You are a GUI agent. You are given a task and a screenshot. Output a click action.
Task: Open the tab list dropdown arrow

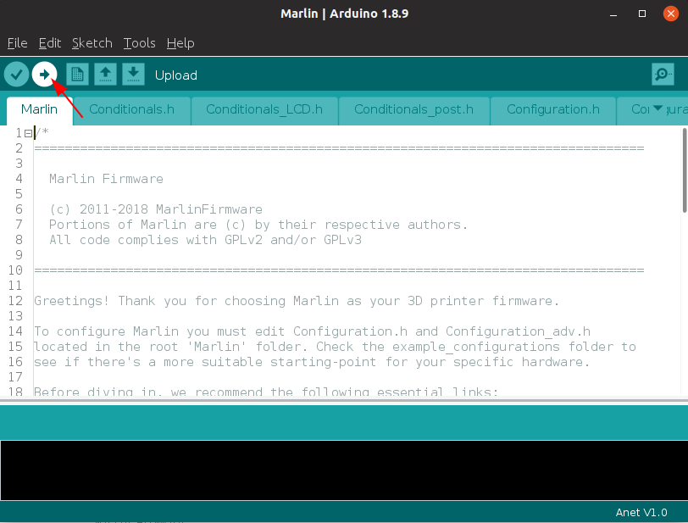657,108
